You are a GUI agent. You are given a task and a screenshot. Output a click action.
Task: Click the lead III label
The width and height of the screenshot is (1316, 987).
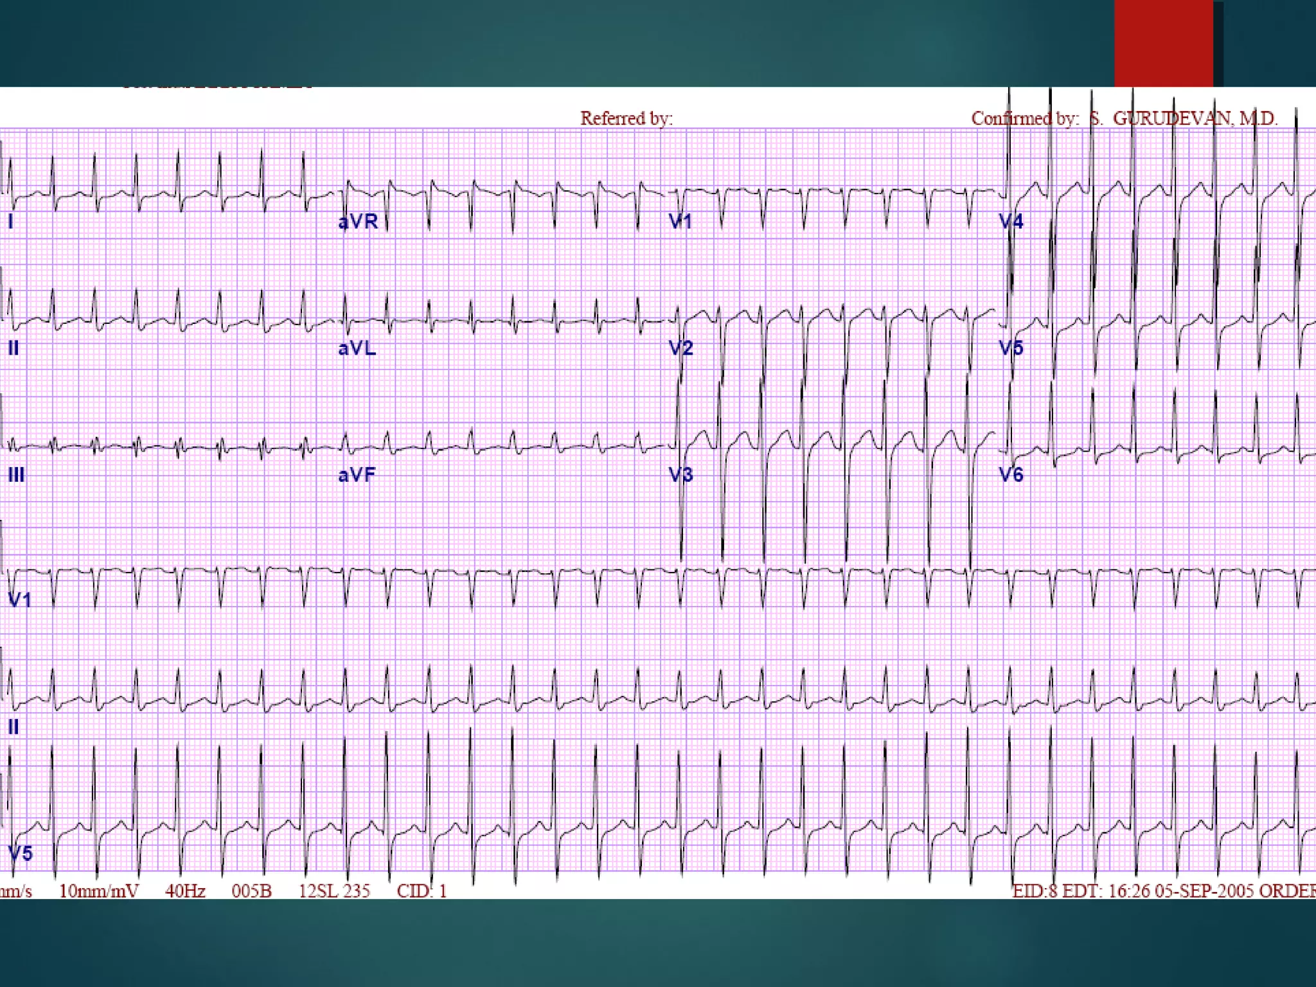[16, 475]
